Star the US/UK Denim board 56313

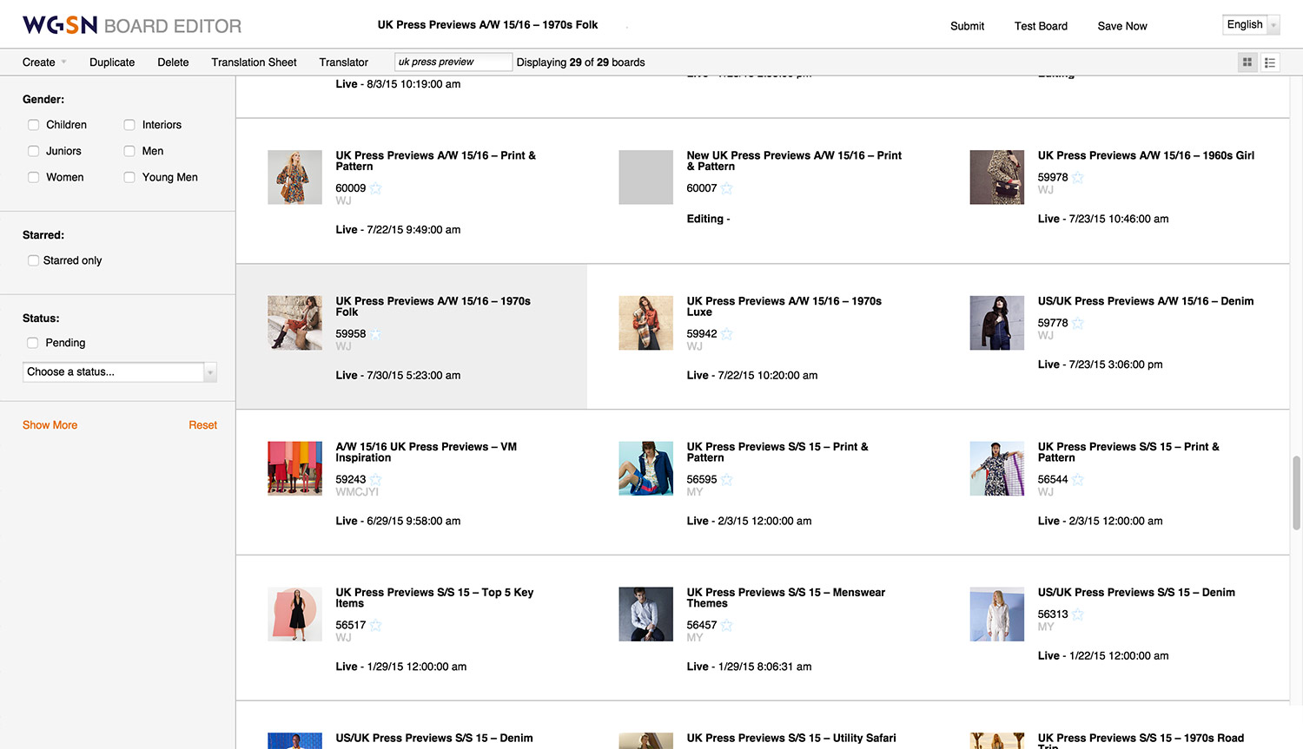click(1078, 614)
